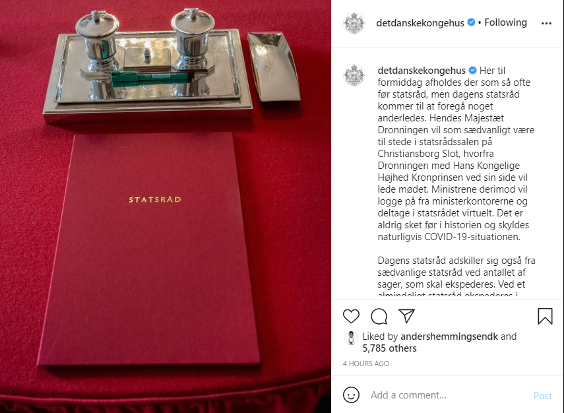Screen dimensions: 564x413
Task: Click the verified badge in the header
Action: click(471, 22)
